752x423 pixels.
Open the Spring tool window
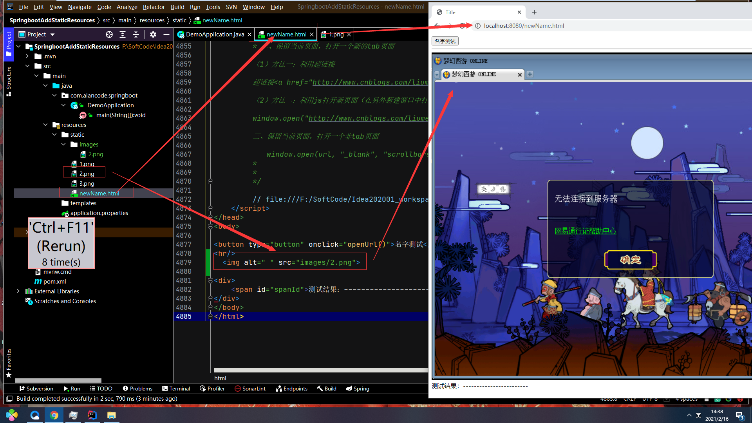point(358,389)
